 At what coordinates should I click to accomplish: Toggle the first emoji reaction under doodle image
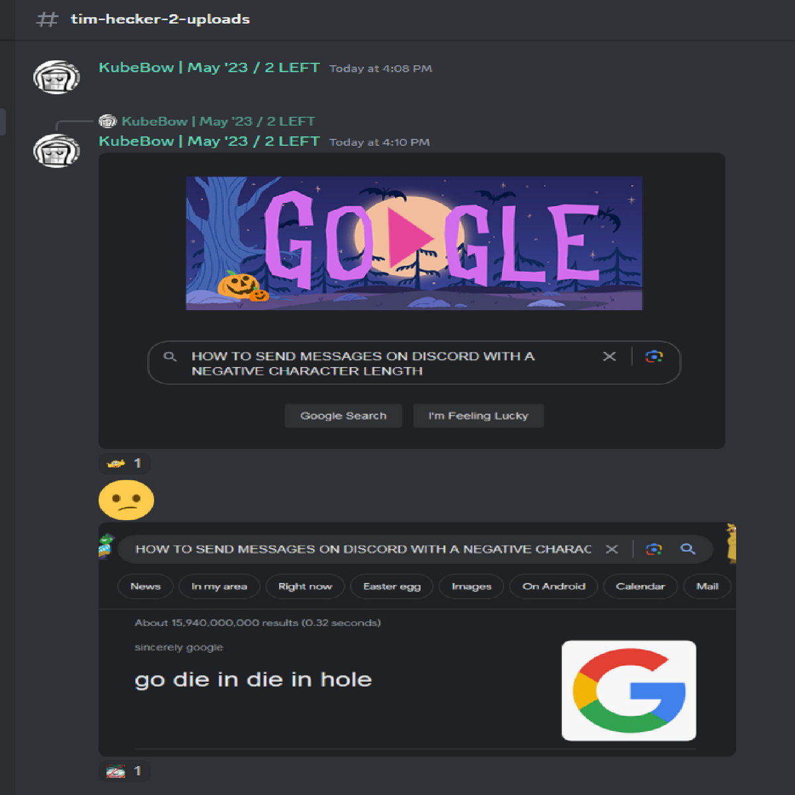pos(125,463)
